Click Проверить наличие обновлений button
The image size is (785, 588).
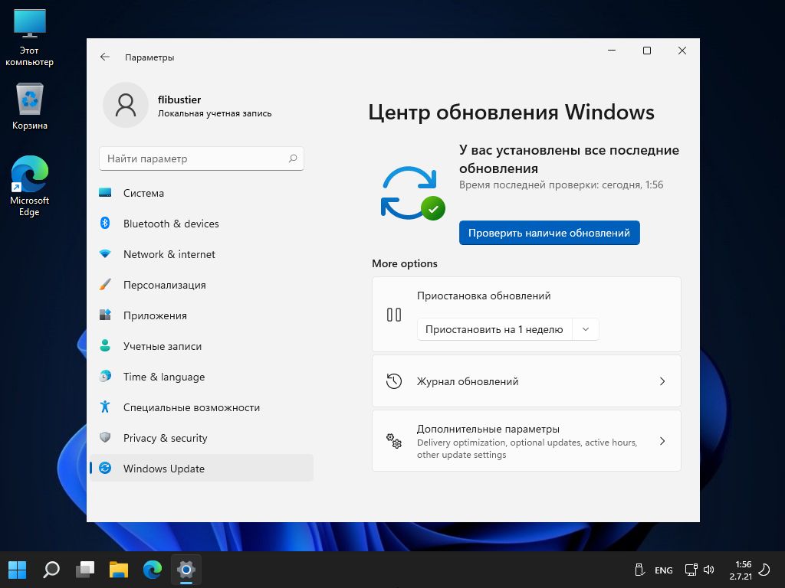click(x=549, y=233)
